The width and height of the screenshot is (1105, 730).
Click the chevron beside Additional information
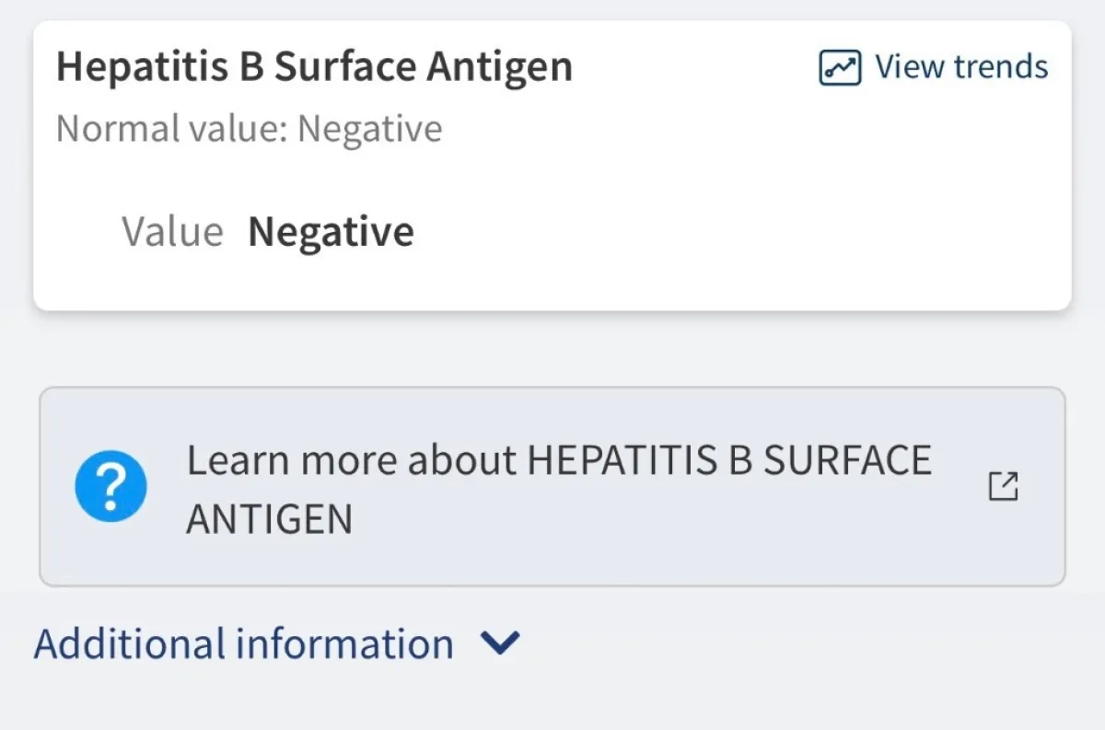pos(501,643)
